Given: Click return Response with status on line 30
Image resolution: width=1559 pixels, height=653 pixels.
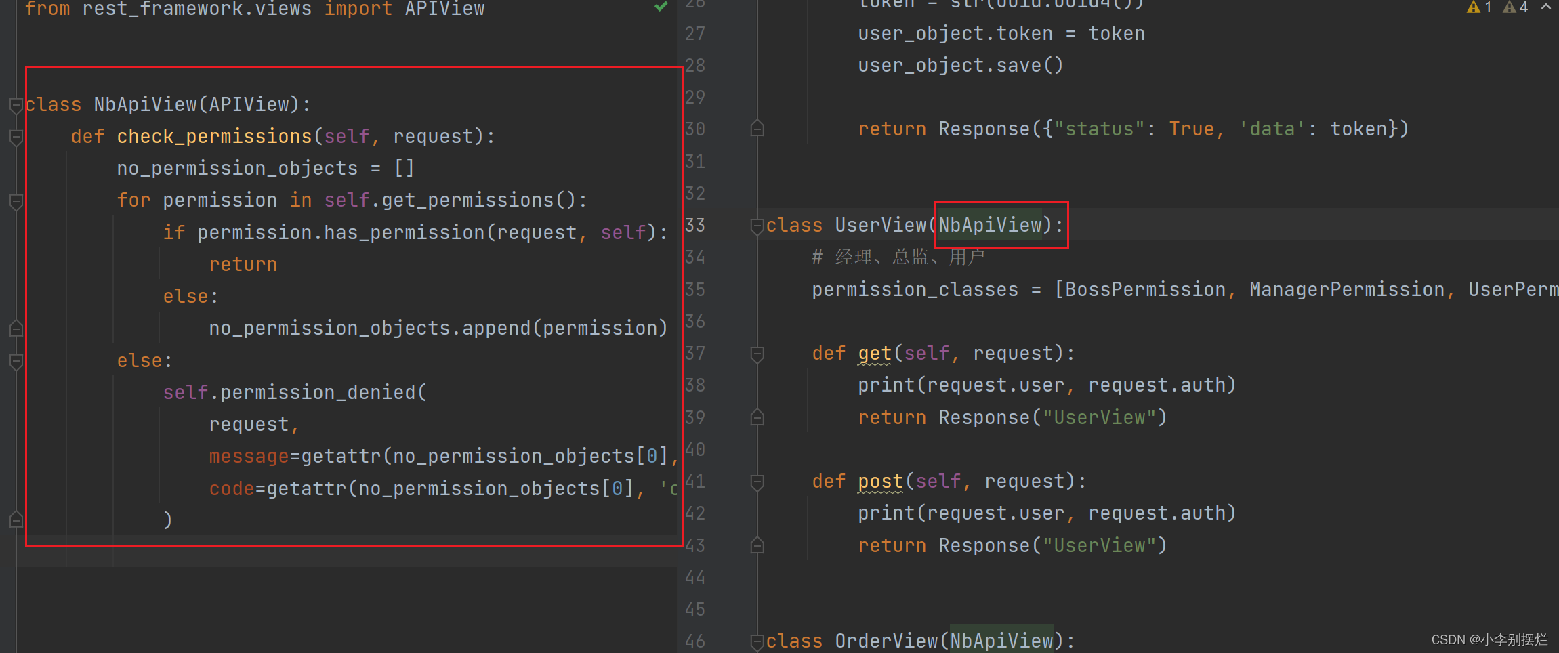Looking at the screenshot, I should click(x=1133, y=129).
